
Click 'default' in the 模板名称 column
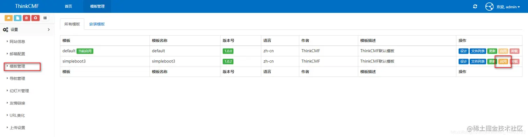(159, 51)
